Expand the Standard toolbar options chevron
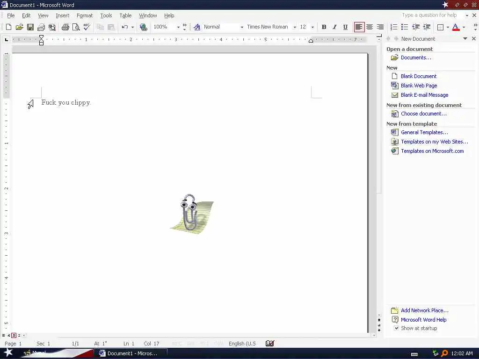 coord(184,27)
